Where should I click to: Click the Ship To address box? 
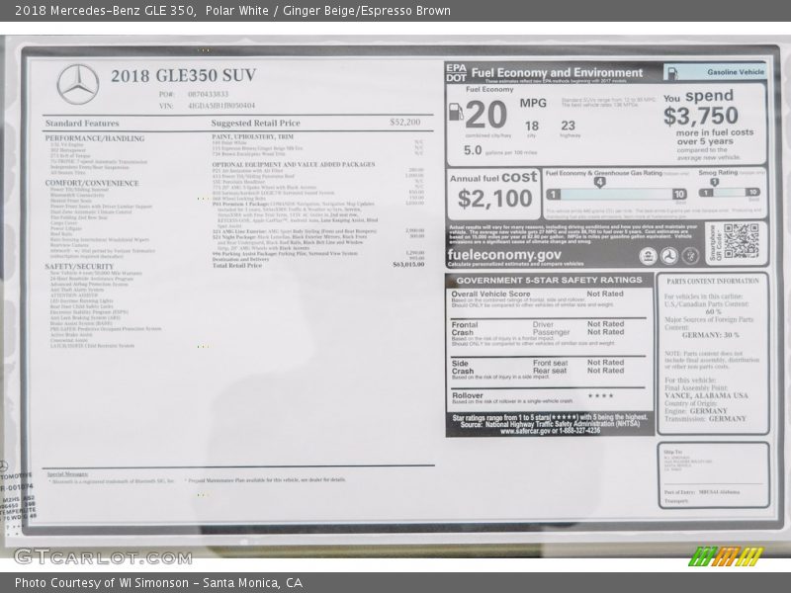click(714, 475)
